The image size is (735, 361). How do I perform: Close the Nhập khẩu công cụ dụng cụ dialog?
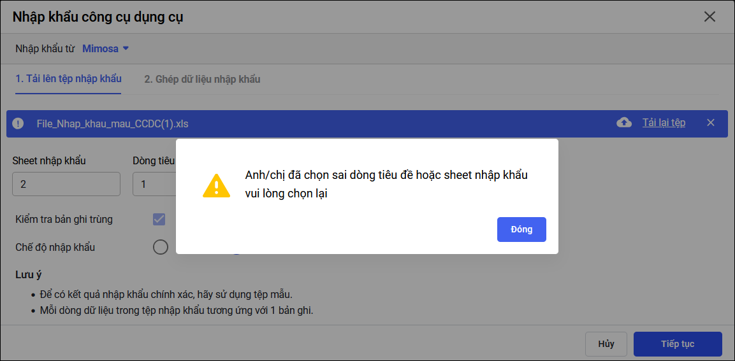(x=710, y=17)
